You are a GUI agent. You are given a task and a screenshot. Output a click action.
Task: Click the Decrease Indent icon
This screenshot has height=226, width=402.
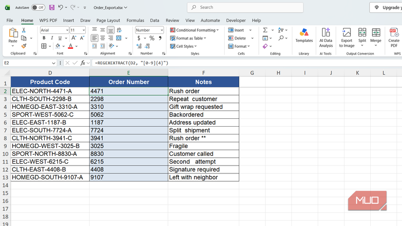coord(95,46)
